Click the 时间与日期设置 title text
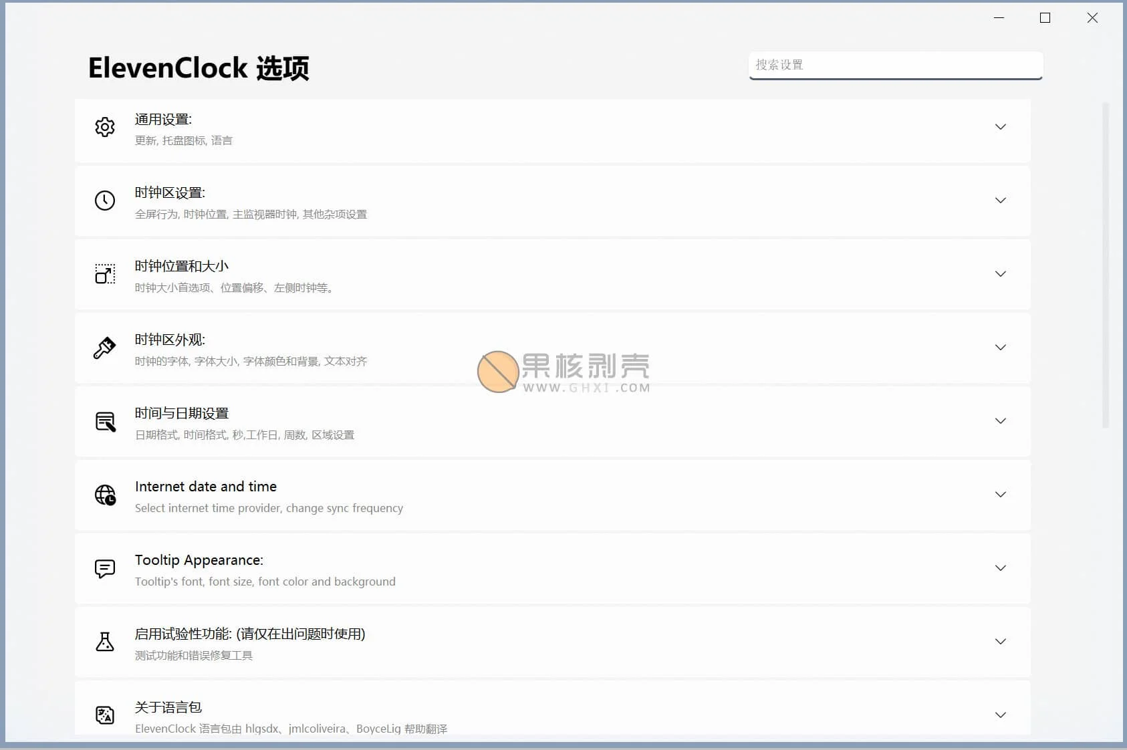Viewport: 1127px width, 750px height. coord(182,414)
